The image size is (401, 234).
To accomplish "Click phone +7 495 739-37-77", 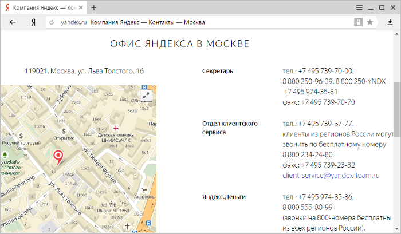I will click(x=326, y=124).
